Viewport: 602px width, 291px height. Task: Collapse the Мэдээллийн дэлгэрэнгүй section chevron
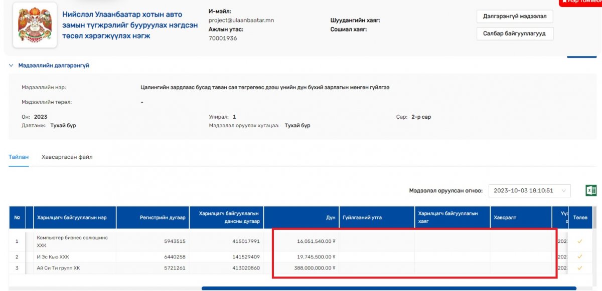click(x=11, y=66)
